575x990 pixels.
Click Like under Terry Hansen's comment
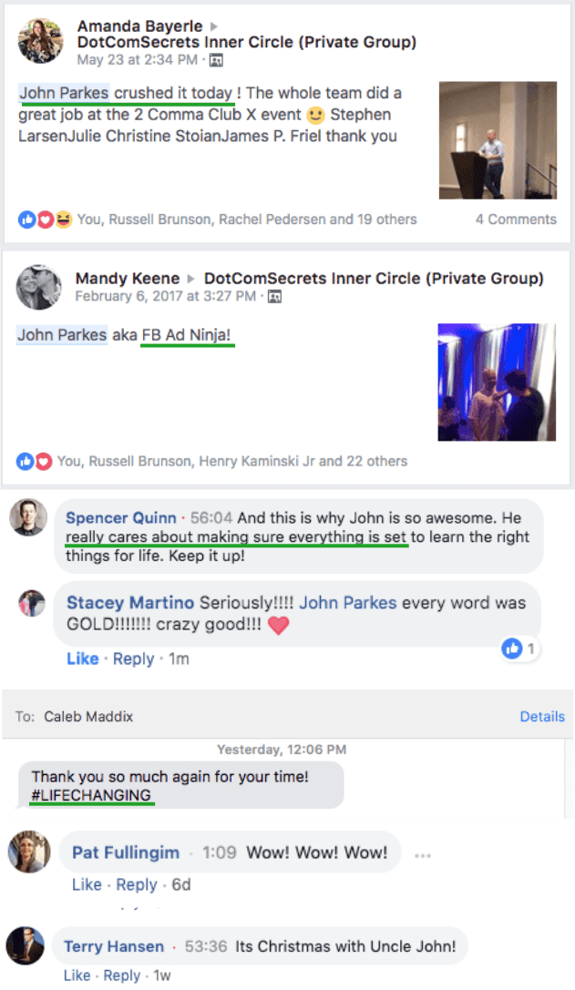point(77,975)
